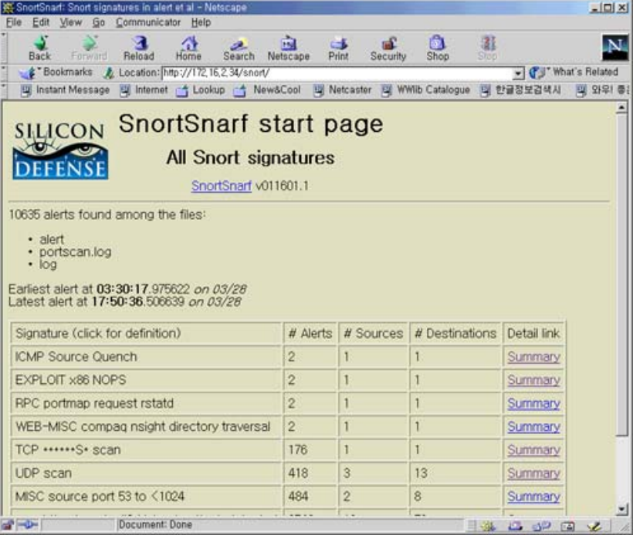Click the ICMP Source Quench signature cell
Screen dimensions: 633x535
click(146, 357)
